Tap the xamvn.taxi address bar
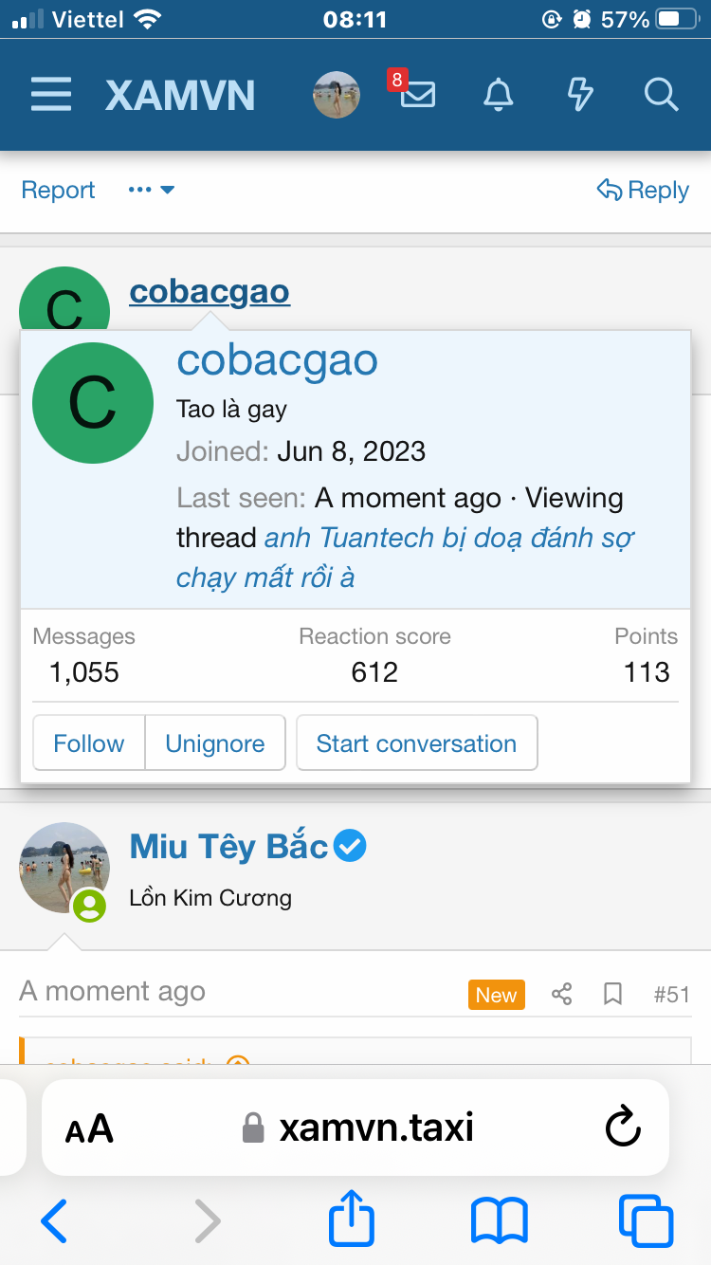711x1265 pixels. pos(375,1127)
